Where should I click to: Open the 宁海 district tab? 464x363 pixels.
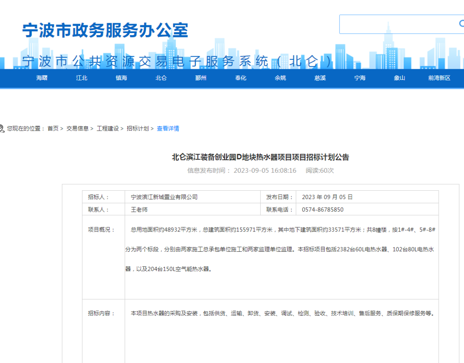360,78
